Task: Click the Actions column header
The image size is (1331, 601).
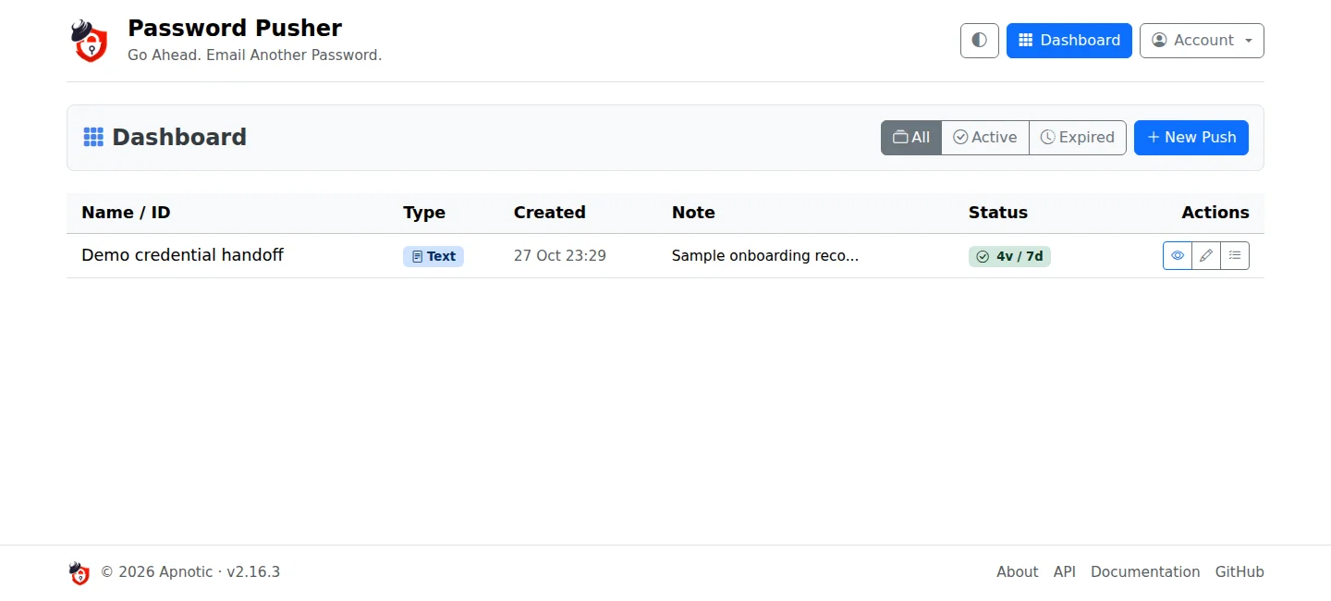Action: click(x=1215, y=213)
